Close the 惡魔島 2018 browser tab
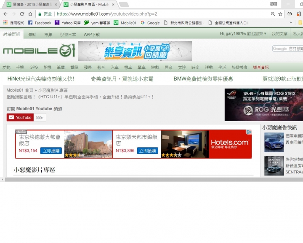 [56, 5]
